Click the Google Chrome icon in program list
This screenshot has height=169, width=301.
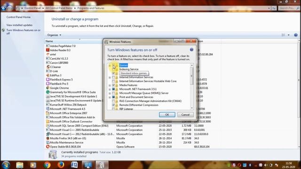[x=48, y=88]
